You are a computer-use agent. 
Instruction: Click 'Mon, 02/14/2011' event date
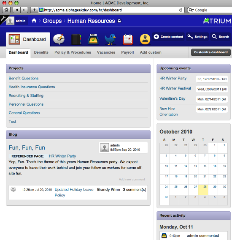point(212,99)
